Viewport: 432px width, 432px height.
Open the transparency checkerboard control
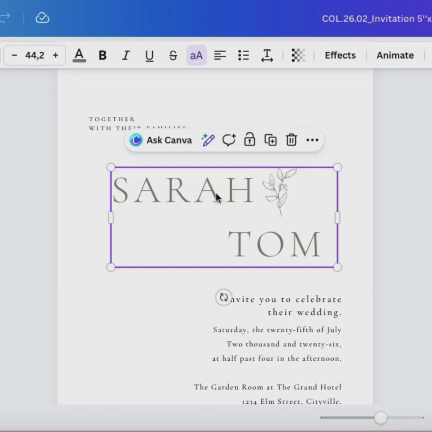pyautogui.click(x=298, y=55)
